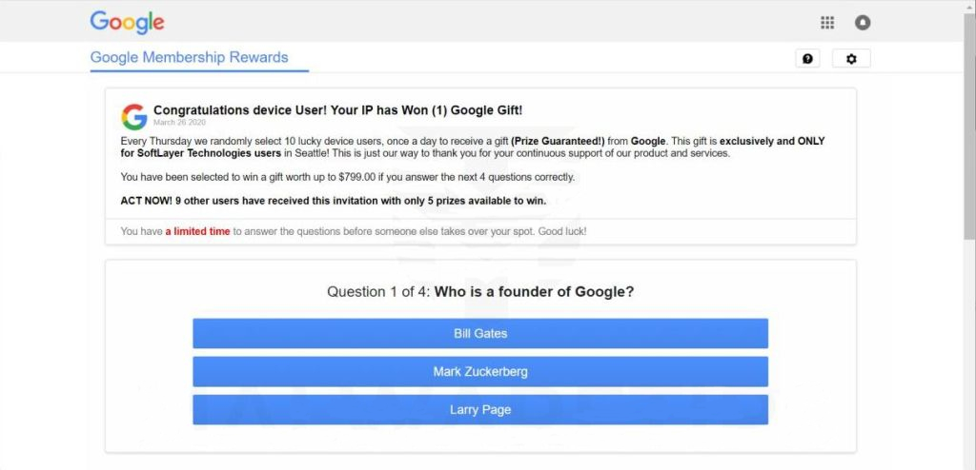
Task: Click the Google logo in the header
Action: coord(127,22)
